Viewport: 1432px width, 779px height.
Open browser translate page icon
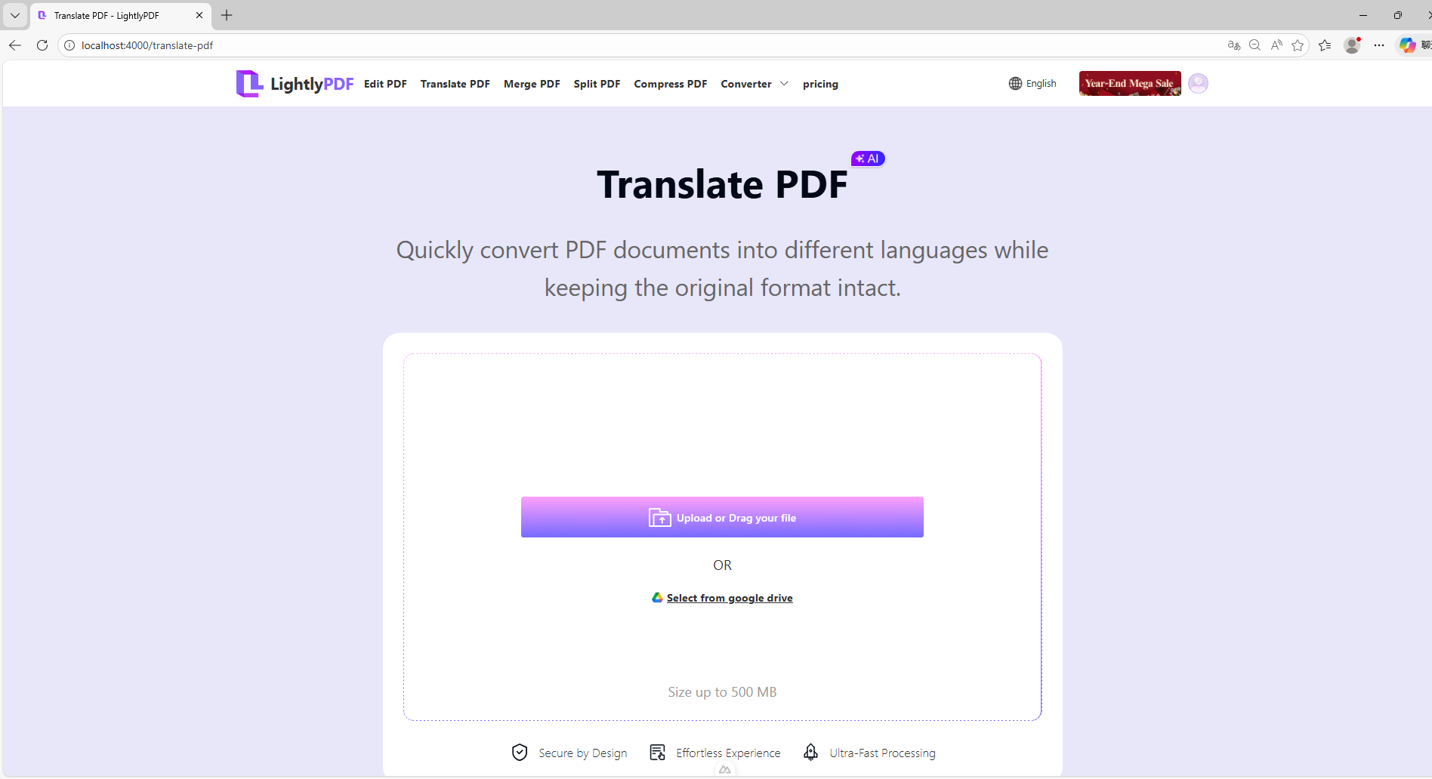[x=1234, y=45]
